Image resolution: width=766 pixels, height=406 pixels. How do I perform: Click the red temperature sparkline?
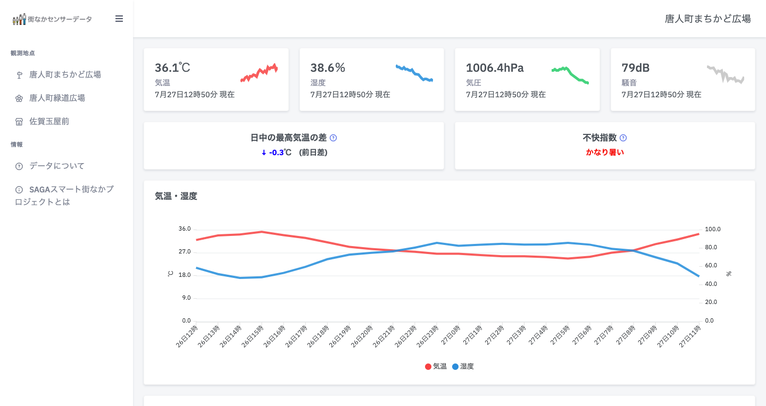[259, 73]
